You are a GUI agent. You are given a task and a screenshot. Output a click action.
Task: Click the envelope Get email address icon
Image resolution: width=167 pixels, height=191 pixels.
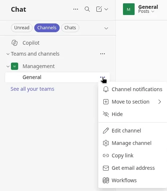tap(106, 168)
